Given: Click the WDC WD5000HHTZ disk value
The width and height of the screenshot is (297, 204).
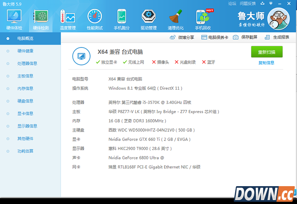Looking at the screenshot, I should pyautogui.click(x=152, y=130).
